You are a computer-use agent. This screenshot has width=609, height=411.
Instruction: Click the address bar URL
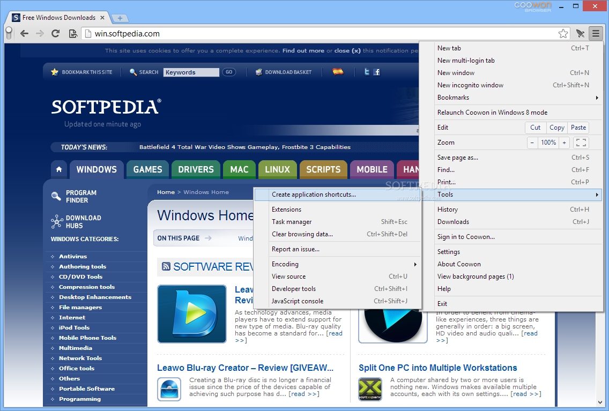127,34
